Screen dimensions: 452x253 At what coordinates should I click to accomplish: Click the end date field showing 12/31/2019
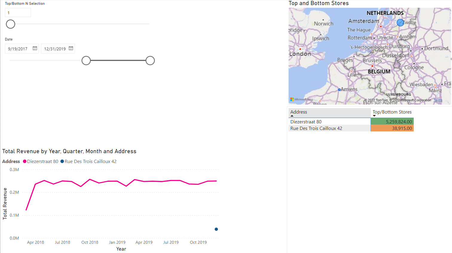click(58, 49)
